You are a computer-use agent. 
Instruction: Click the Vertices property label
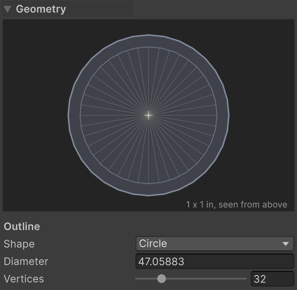(x=24, y=279)
